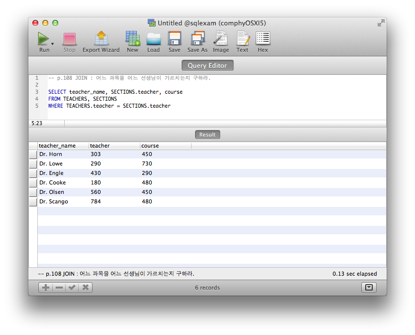Click teacher value 430
The height and width of the screenshot is (335, 415).
(x=96, y=173)
